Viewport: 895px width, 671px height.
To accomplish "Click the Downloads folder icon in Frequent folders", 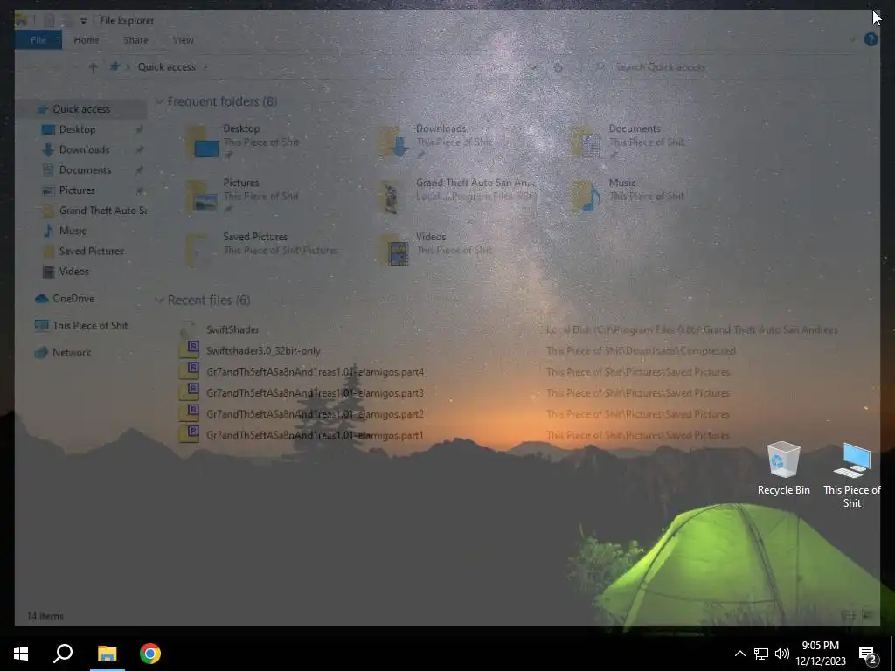I will 395,142.
